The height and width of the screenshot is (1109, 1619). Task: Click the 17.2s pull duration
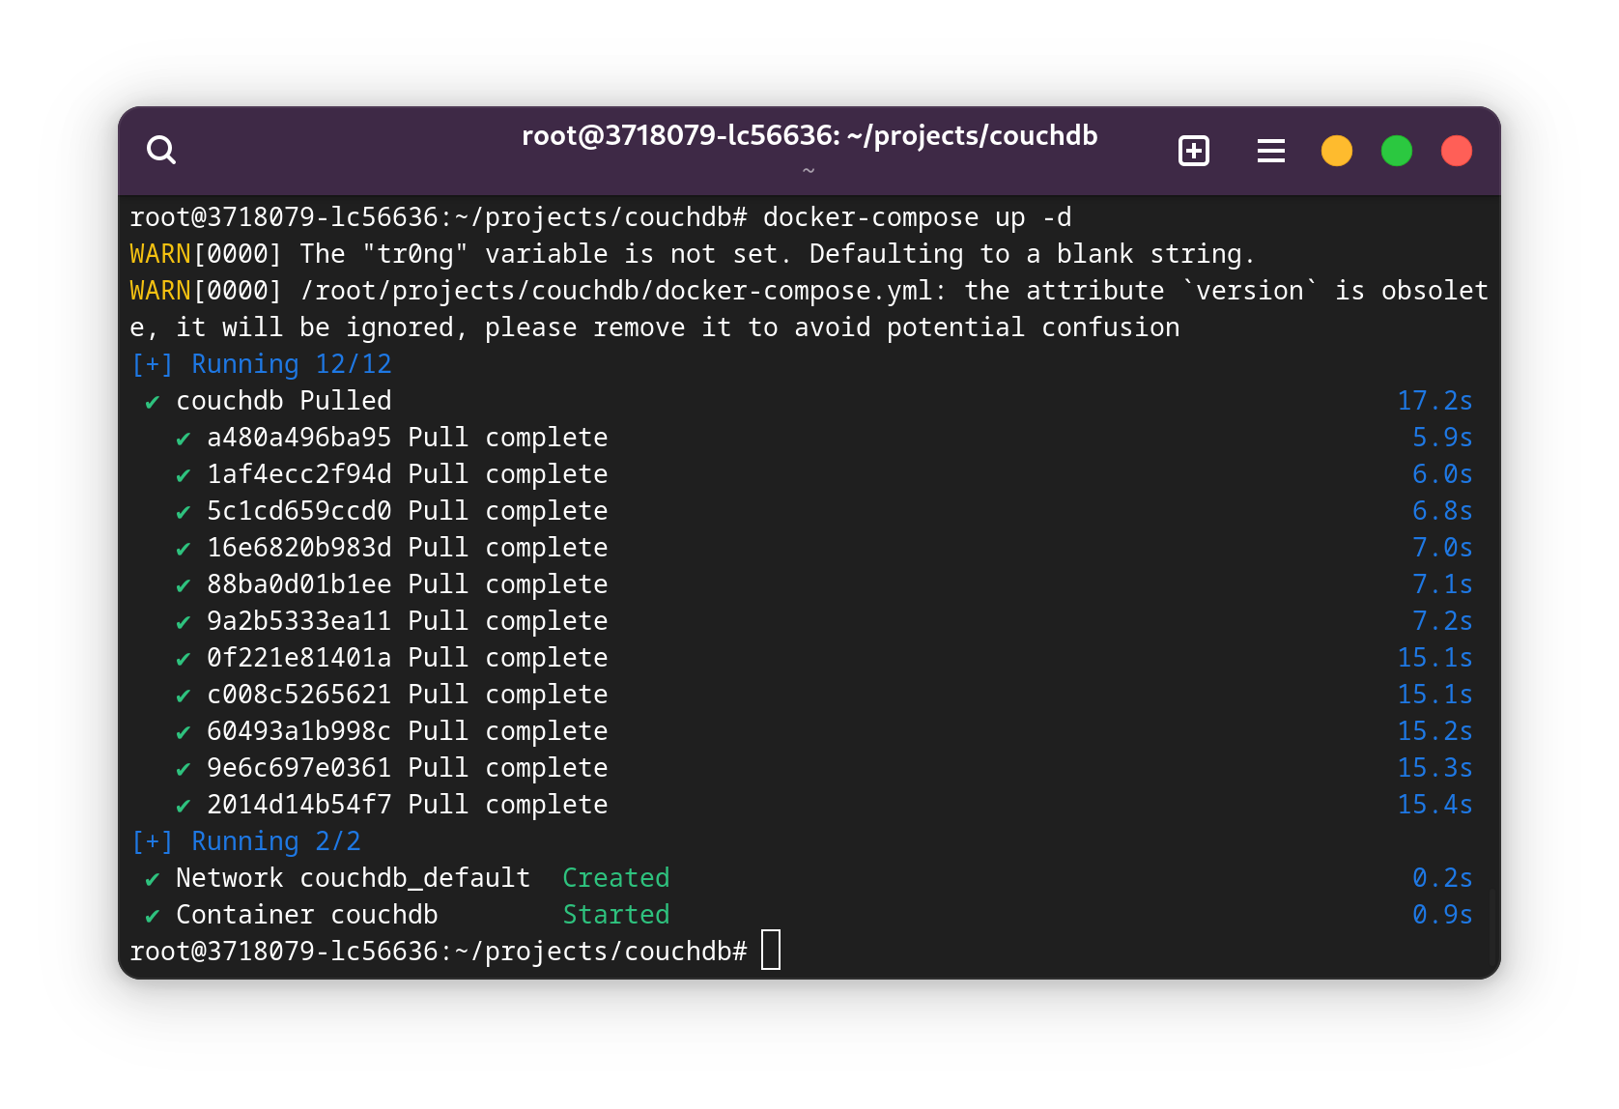click(1434, 401)
